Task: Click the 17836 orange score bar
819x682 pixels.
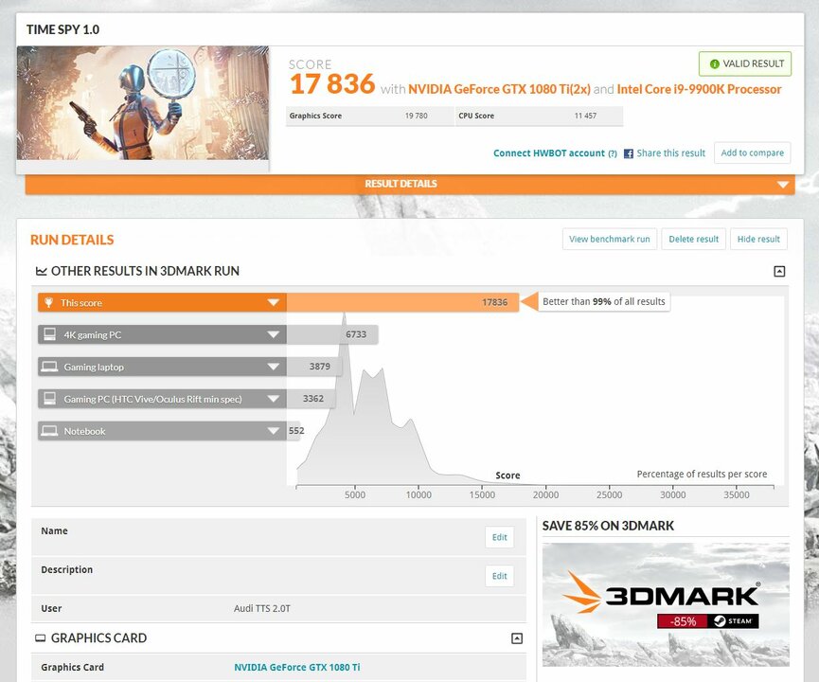Action: pyautogui.click(x=402, y=302)
